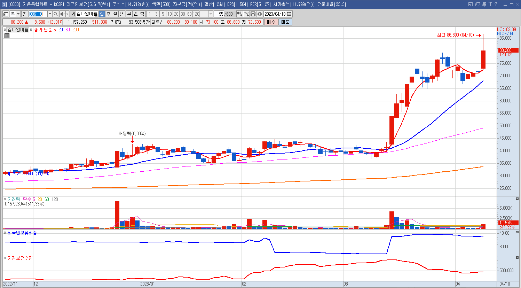Switch to 년 yearly chart period
The width and height of the screenshot is (521, 288).
(x=121, y=14)
